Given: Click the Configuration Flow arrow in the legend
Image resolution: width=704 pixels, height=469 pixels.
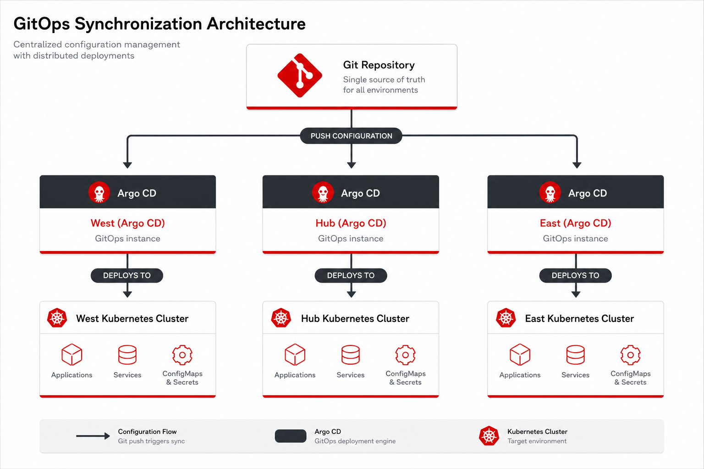Looking at the screenshot, I should pyautogui.click(x=93, y=436).
